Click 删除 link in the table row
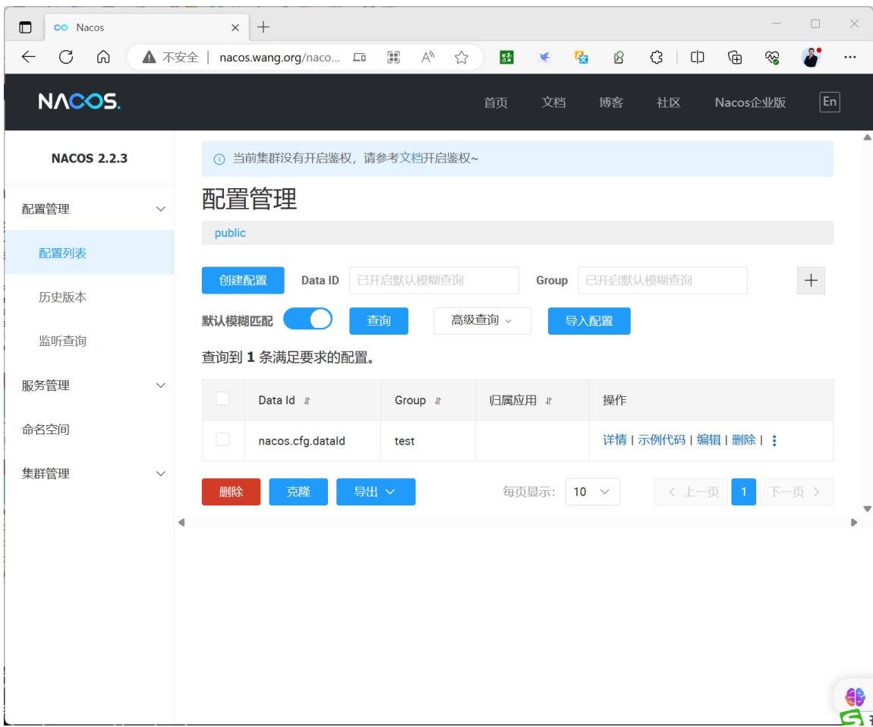The width and height of the screenshot is (873, 727). [x=744, y=439]
